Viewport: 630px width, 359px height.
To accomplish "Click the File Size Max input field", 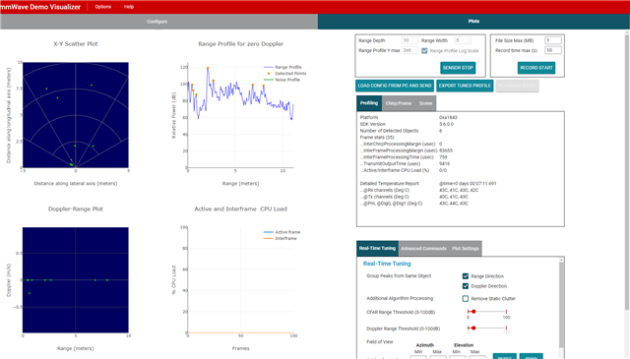I will 553,40.
